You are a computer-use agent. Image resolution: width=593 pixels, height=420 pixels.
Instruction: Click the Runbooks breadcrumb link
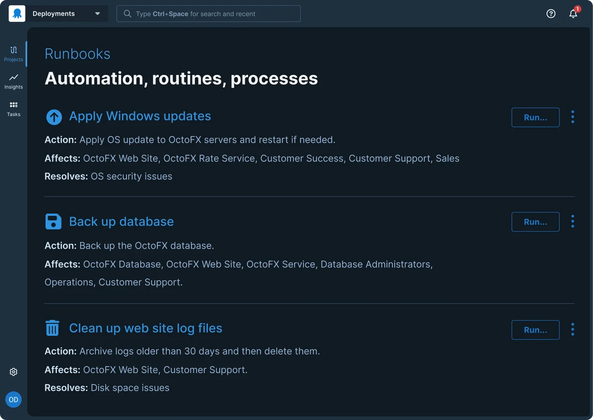78,54
